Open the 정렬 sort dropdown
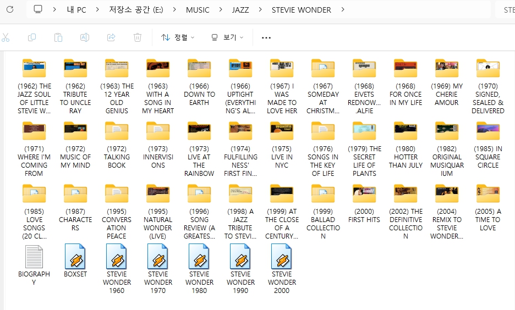515x310 pixels. click(x=178, y=37)
